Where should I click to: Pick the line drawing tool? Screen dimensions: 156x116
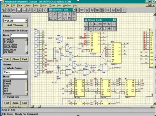point(51,14)
